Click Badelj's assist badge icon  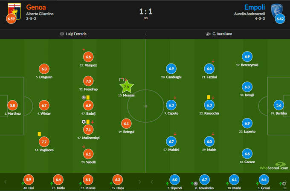pyautogui.click(x=84, y=98)
